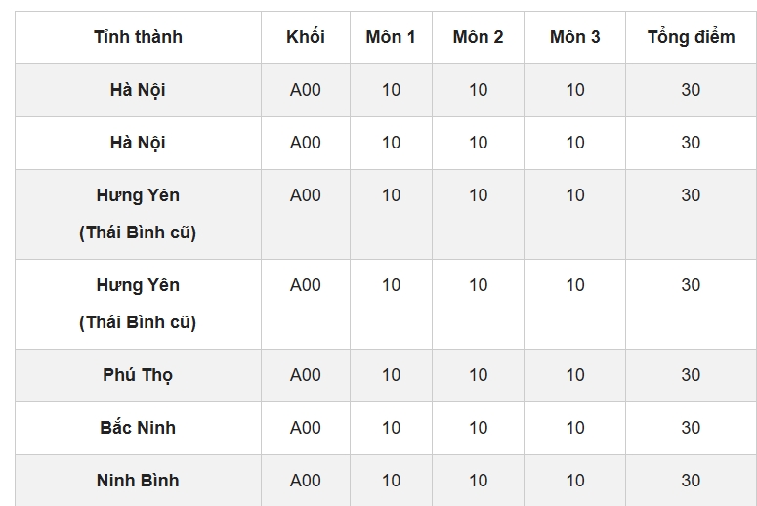Select the Bắc Ninh province cell

tap(138, 428)
